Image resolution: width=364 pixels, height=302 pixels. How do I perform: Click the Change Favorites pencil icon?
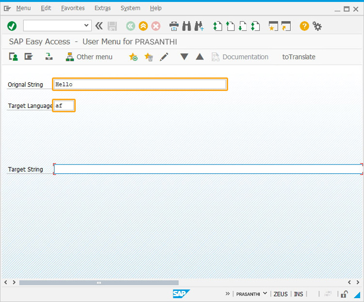pyautogui.click(x=164, y=57)
